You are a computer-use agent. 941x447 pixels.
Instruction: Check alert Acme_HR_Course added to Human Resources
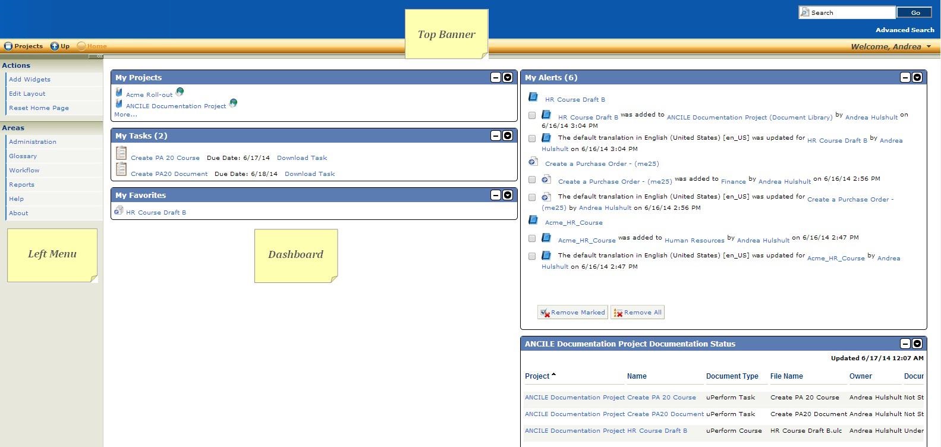[532, 238]
